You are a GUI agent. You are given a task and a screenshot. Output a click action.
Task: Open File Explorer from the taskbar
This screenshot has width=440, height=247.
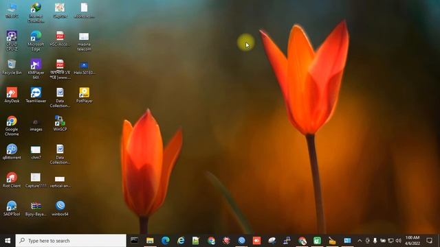150,241
